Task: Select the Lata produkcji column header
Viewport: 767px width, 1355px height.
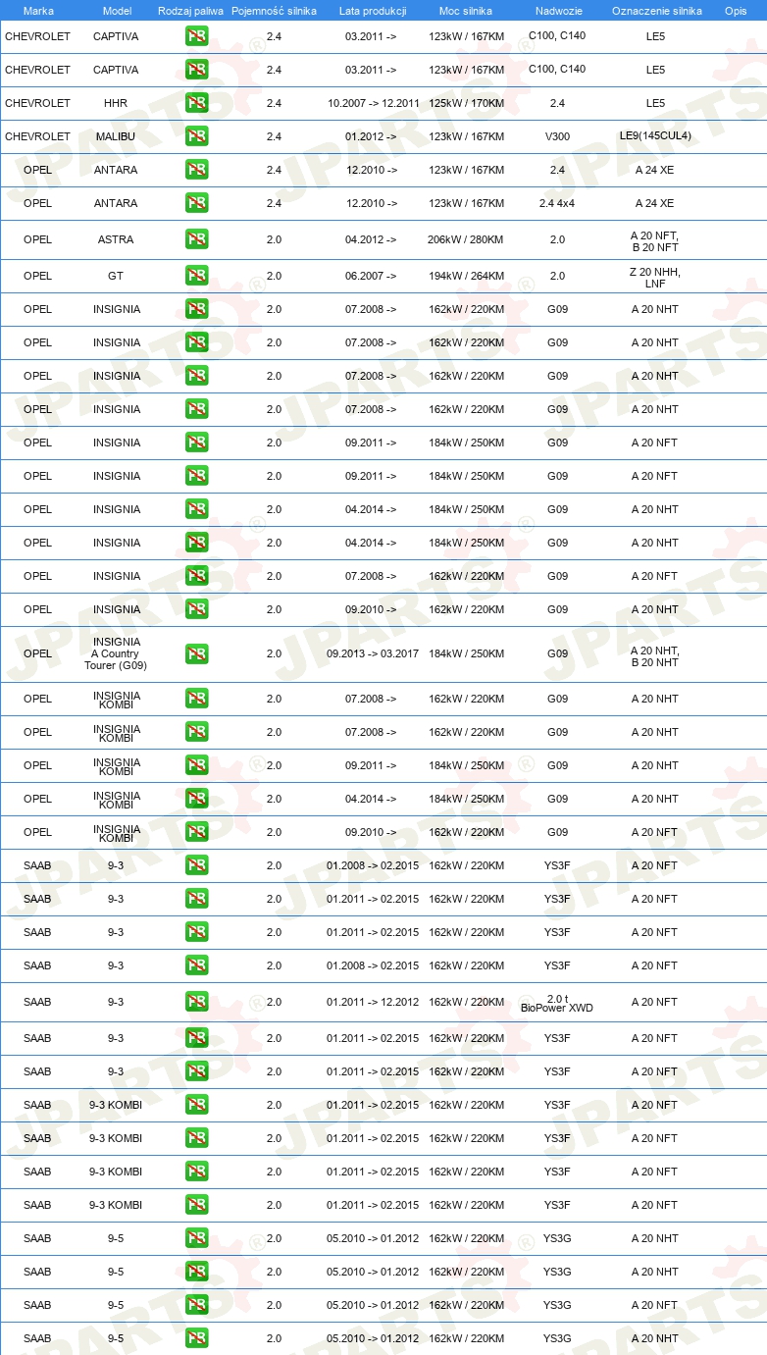Action: coord(373,10)
